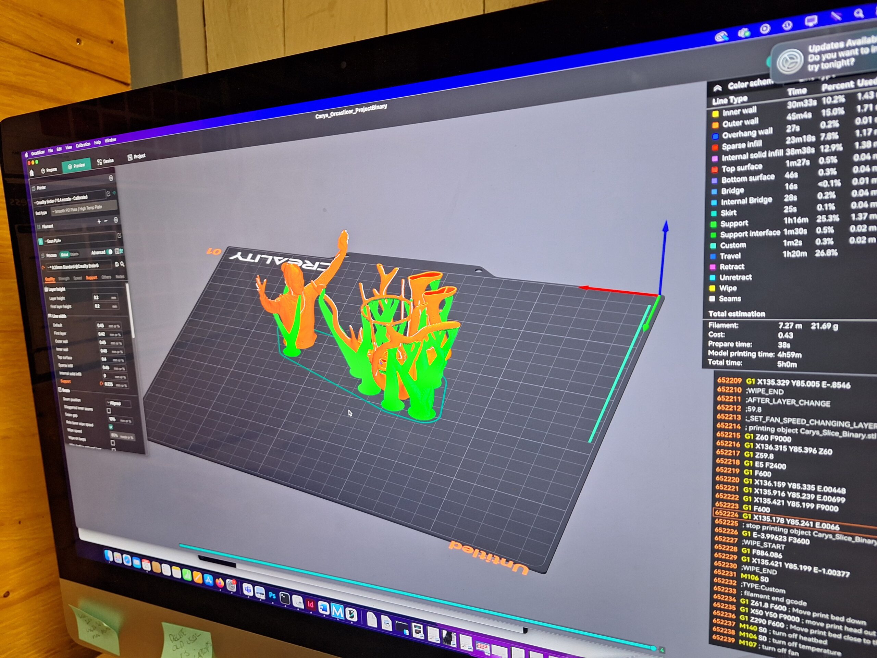This screenshot has width=877, height=658.
Task: Open the Seam position Aligned dropdown
Action: click(x=119, y=404)
